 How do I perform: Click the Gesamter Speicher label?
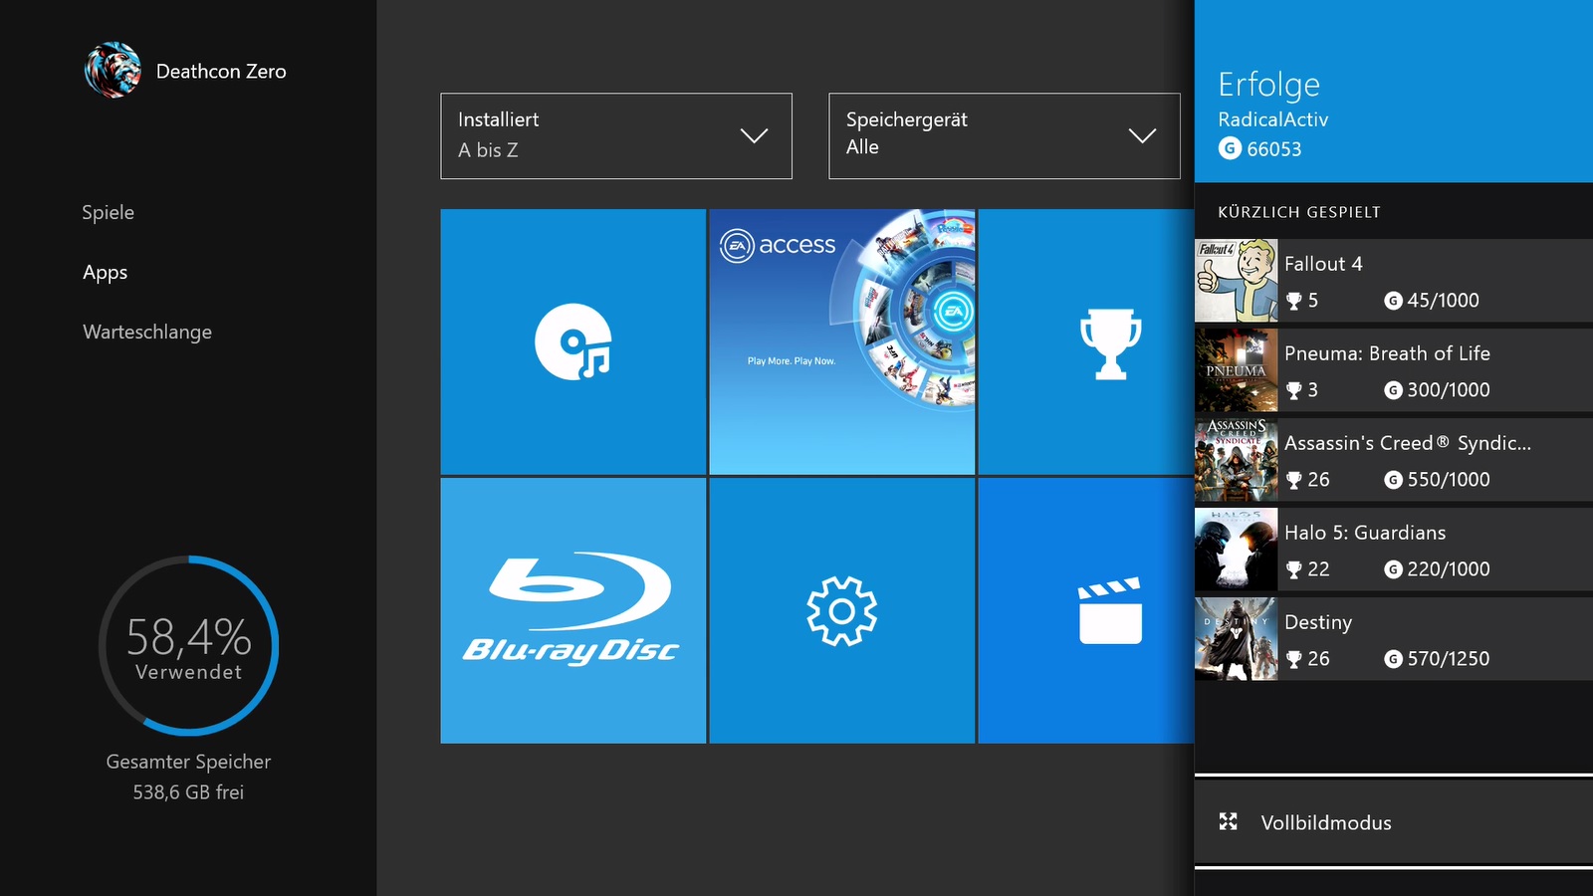tap(188, 762)
